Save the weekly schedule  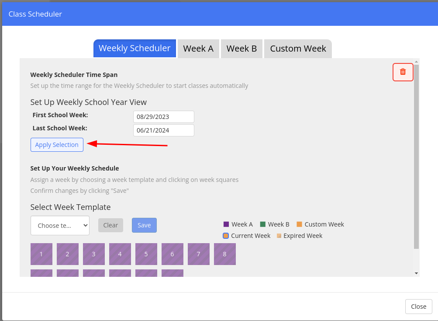[x=144, y=225]
